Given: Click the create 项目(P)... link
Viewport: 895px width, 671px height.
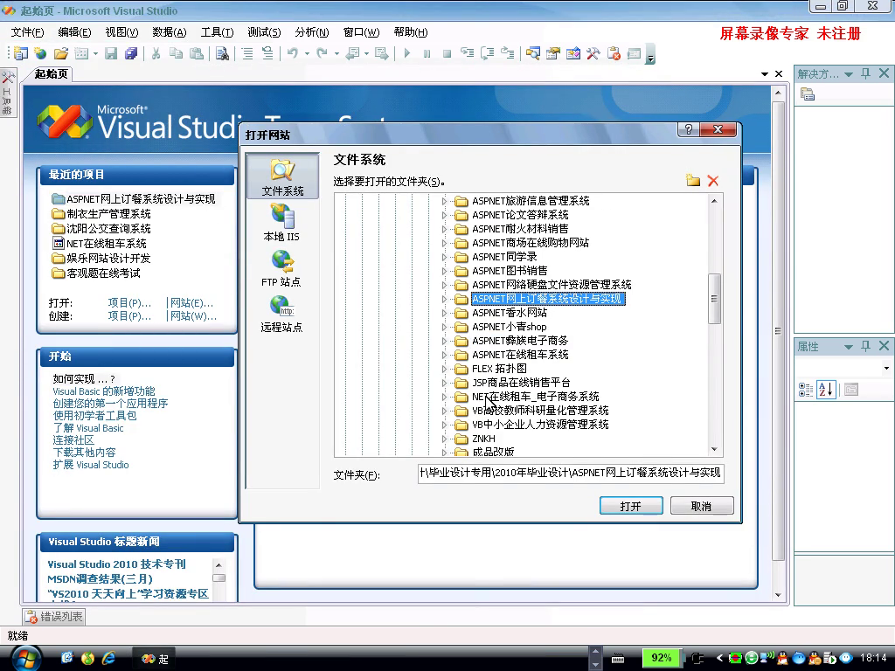Looking at the screenshot, I should (129, 316).
